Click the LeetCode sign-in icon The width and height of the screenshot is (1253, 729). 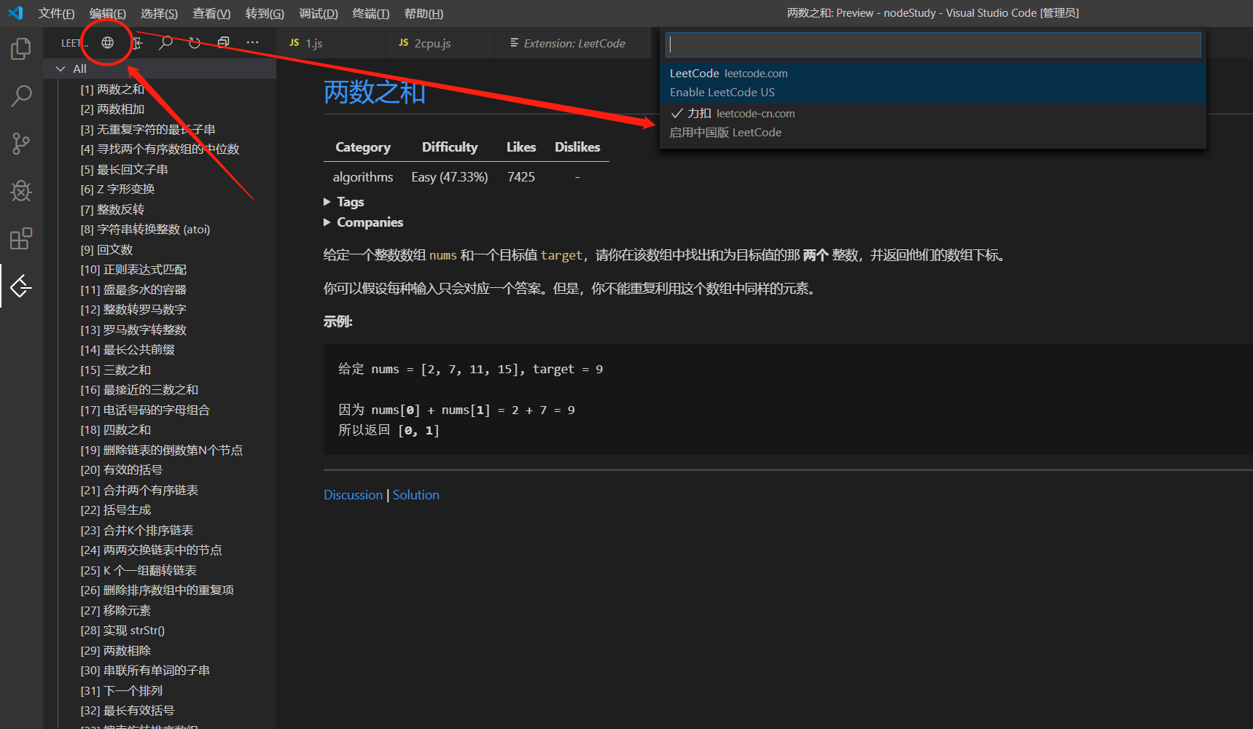click(x=137, y=42)
